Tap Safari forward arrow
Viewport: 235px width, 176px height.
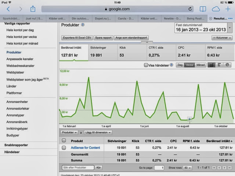pos(21,9)
